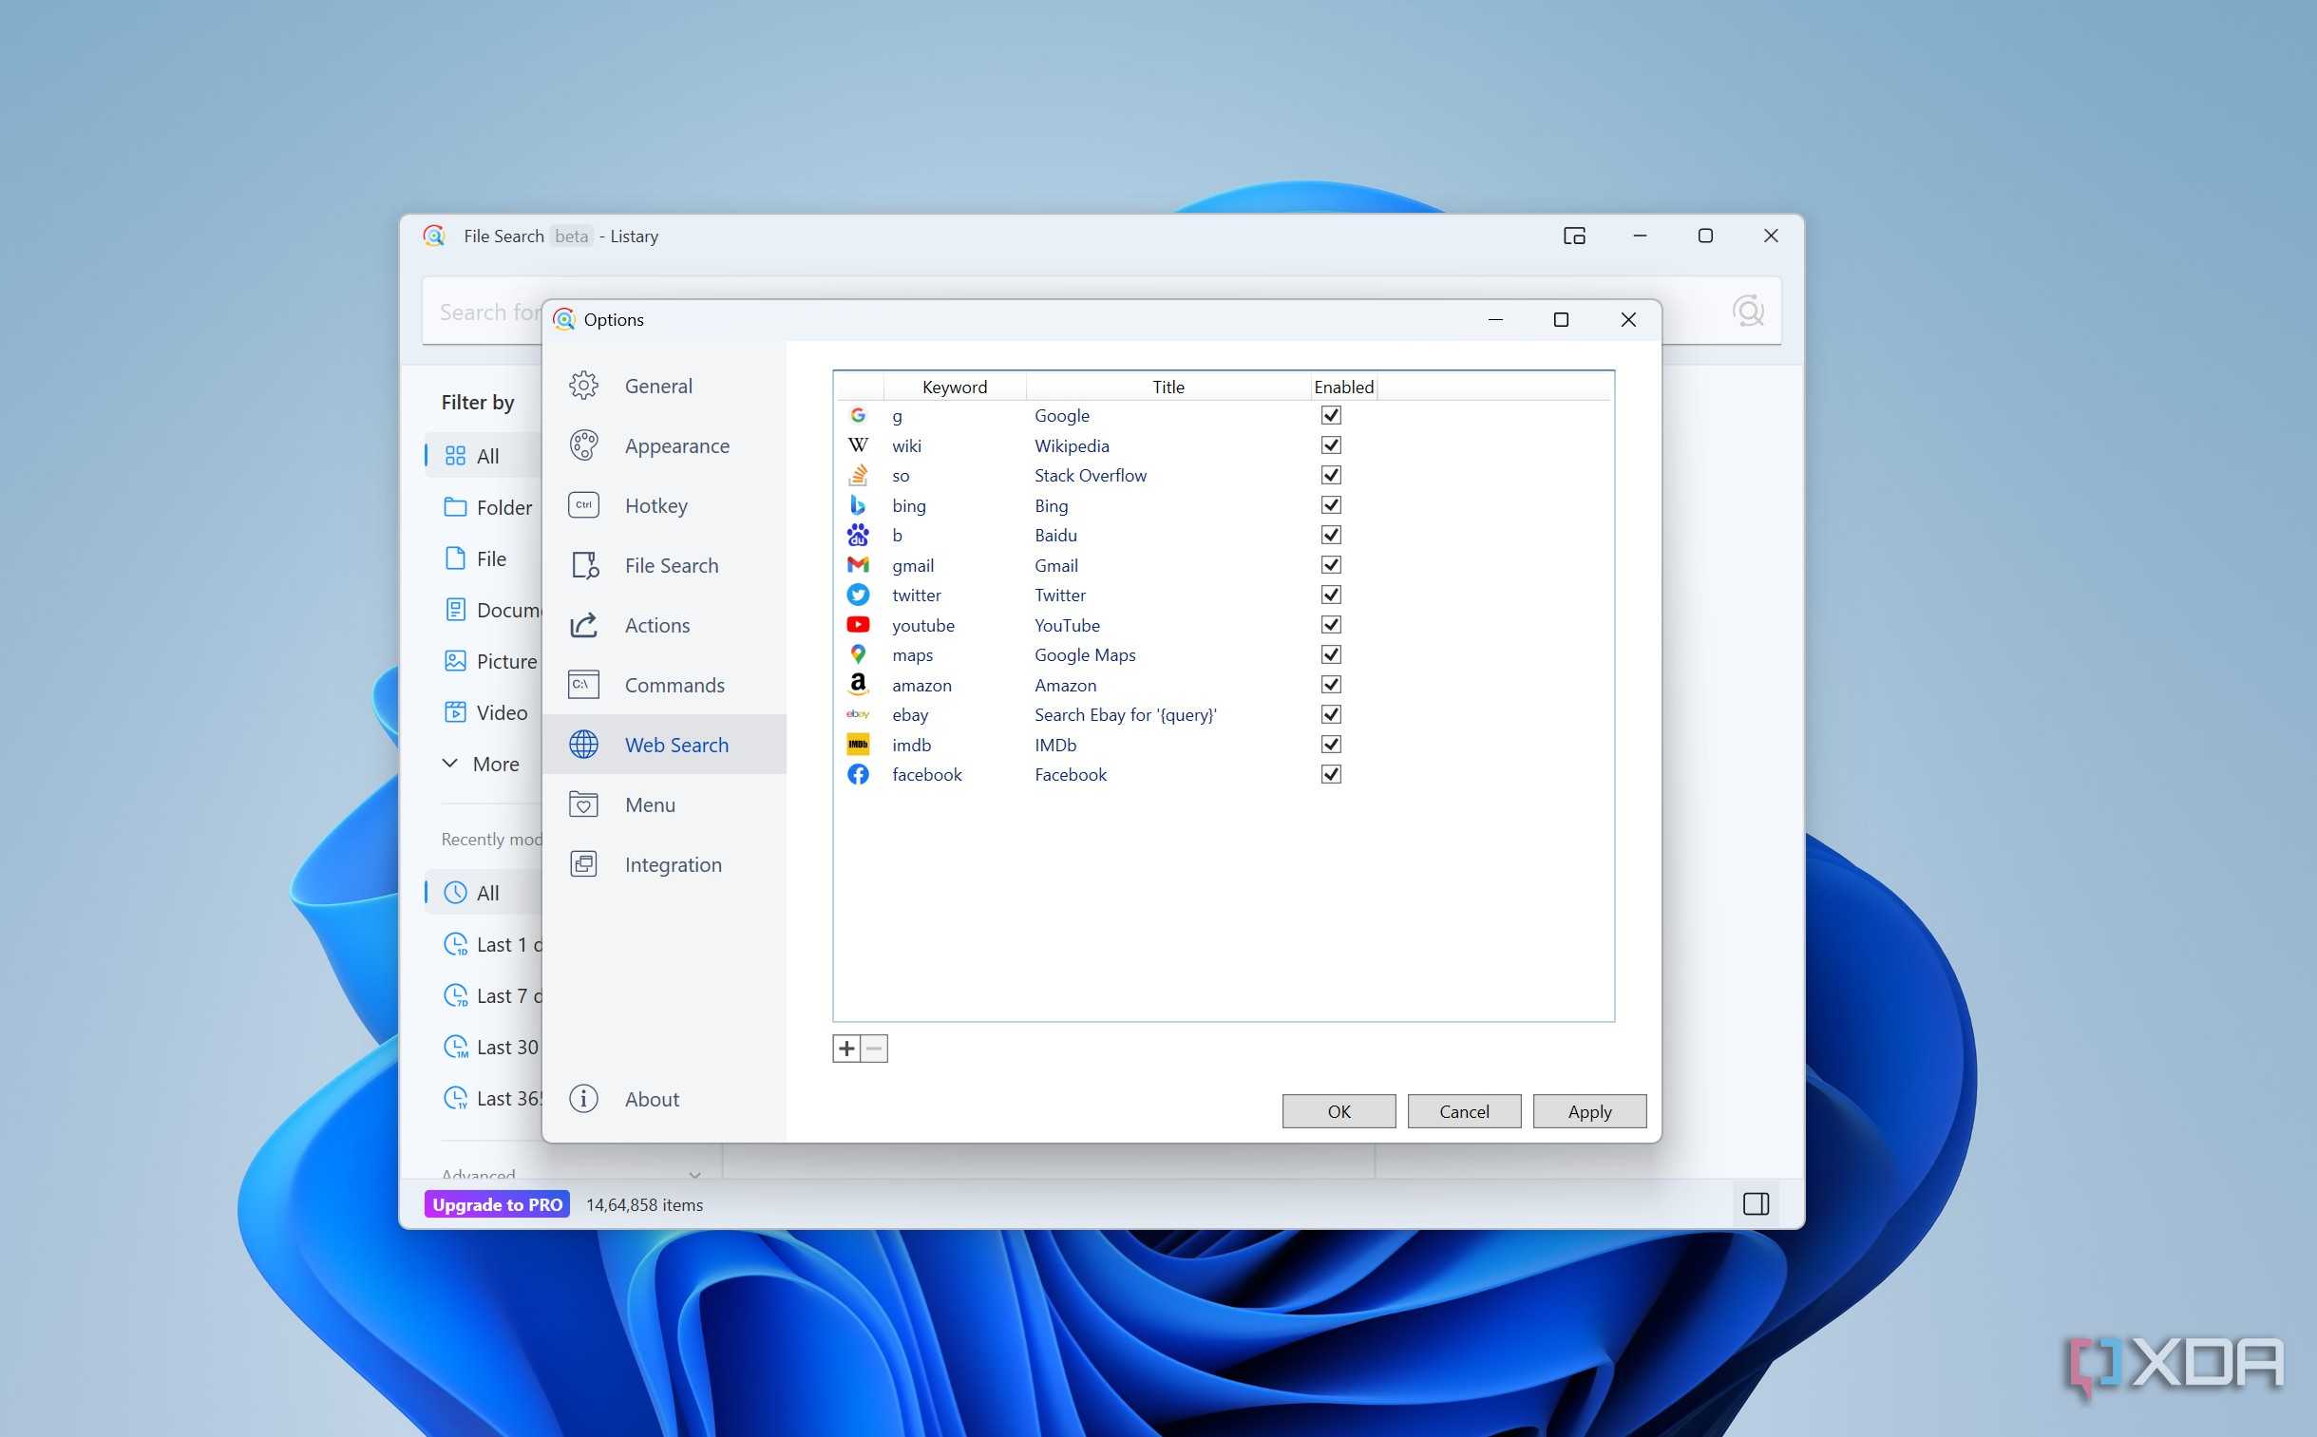
Task: Click the Gmail envelope icon
Action: 857,564
